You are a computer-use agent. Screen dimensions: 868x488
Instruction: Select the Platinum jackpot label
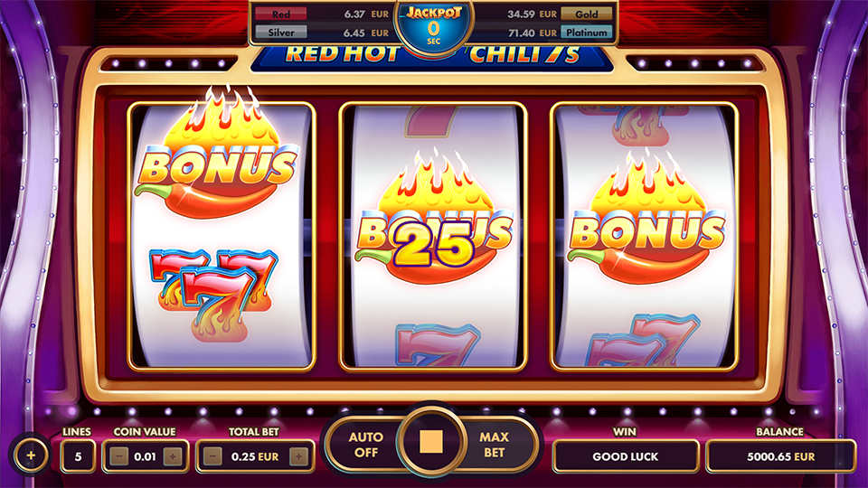pos(586,33)
